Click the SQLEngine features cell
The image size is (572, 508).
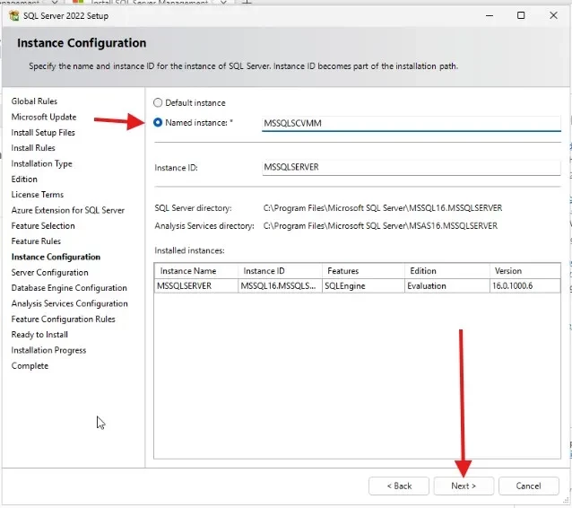click(363, 286)
